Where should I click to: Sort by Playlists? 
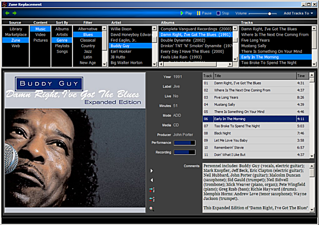[x=62, y=46]
